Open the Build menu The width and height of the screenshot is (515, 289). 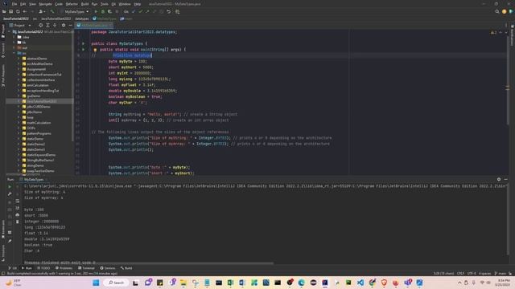84,4
